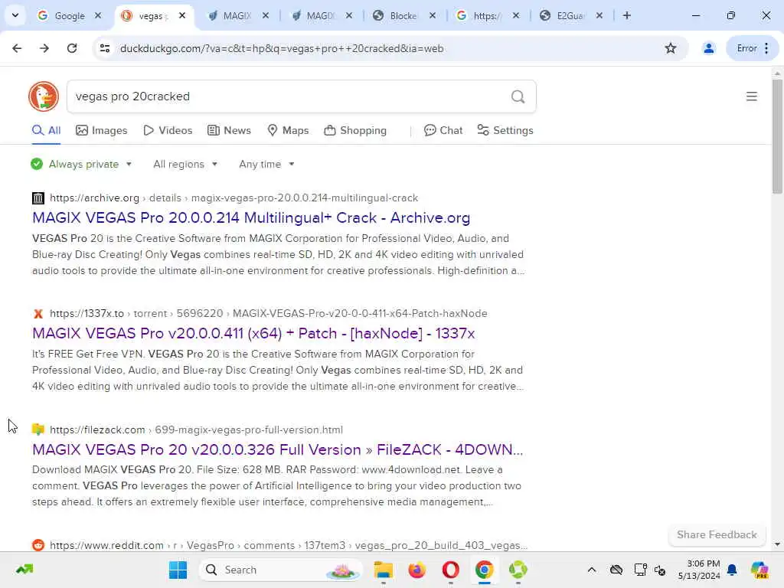This screenshot has height=588, width=784.
Task: Click the filezack favicon
Action: 38,430
